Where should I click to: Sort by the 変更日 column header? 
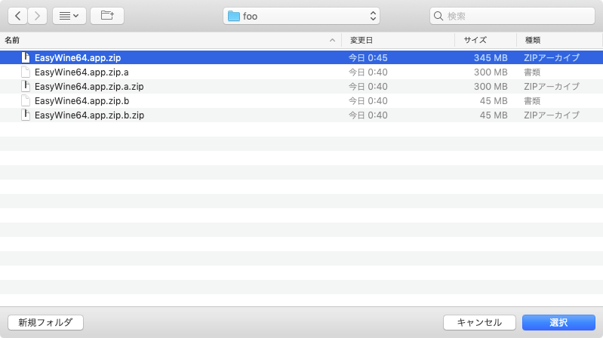(x=398, y=40)
